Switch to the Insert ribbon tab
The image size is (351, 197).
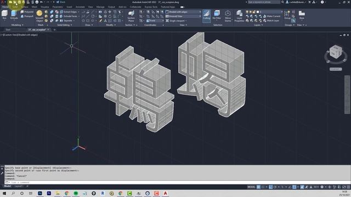70,7
